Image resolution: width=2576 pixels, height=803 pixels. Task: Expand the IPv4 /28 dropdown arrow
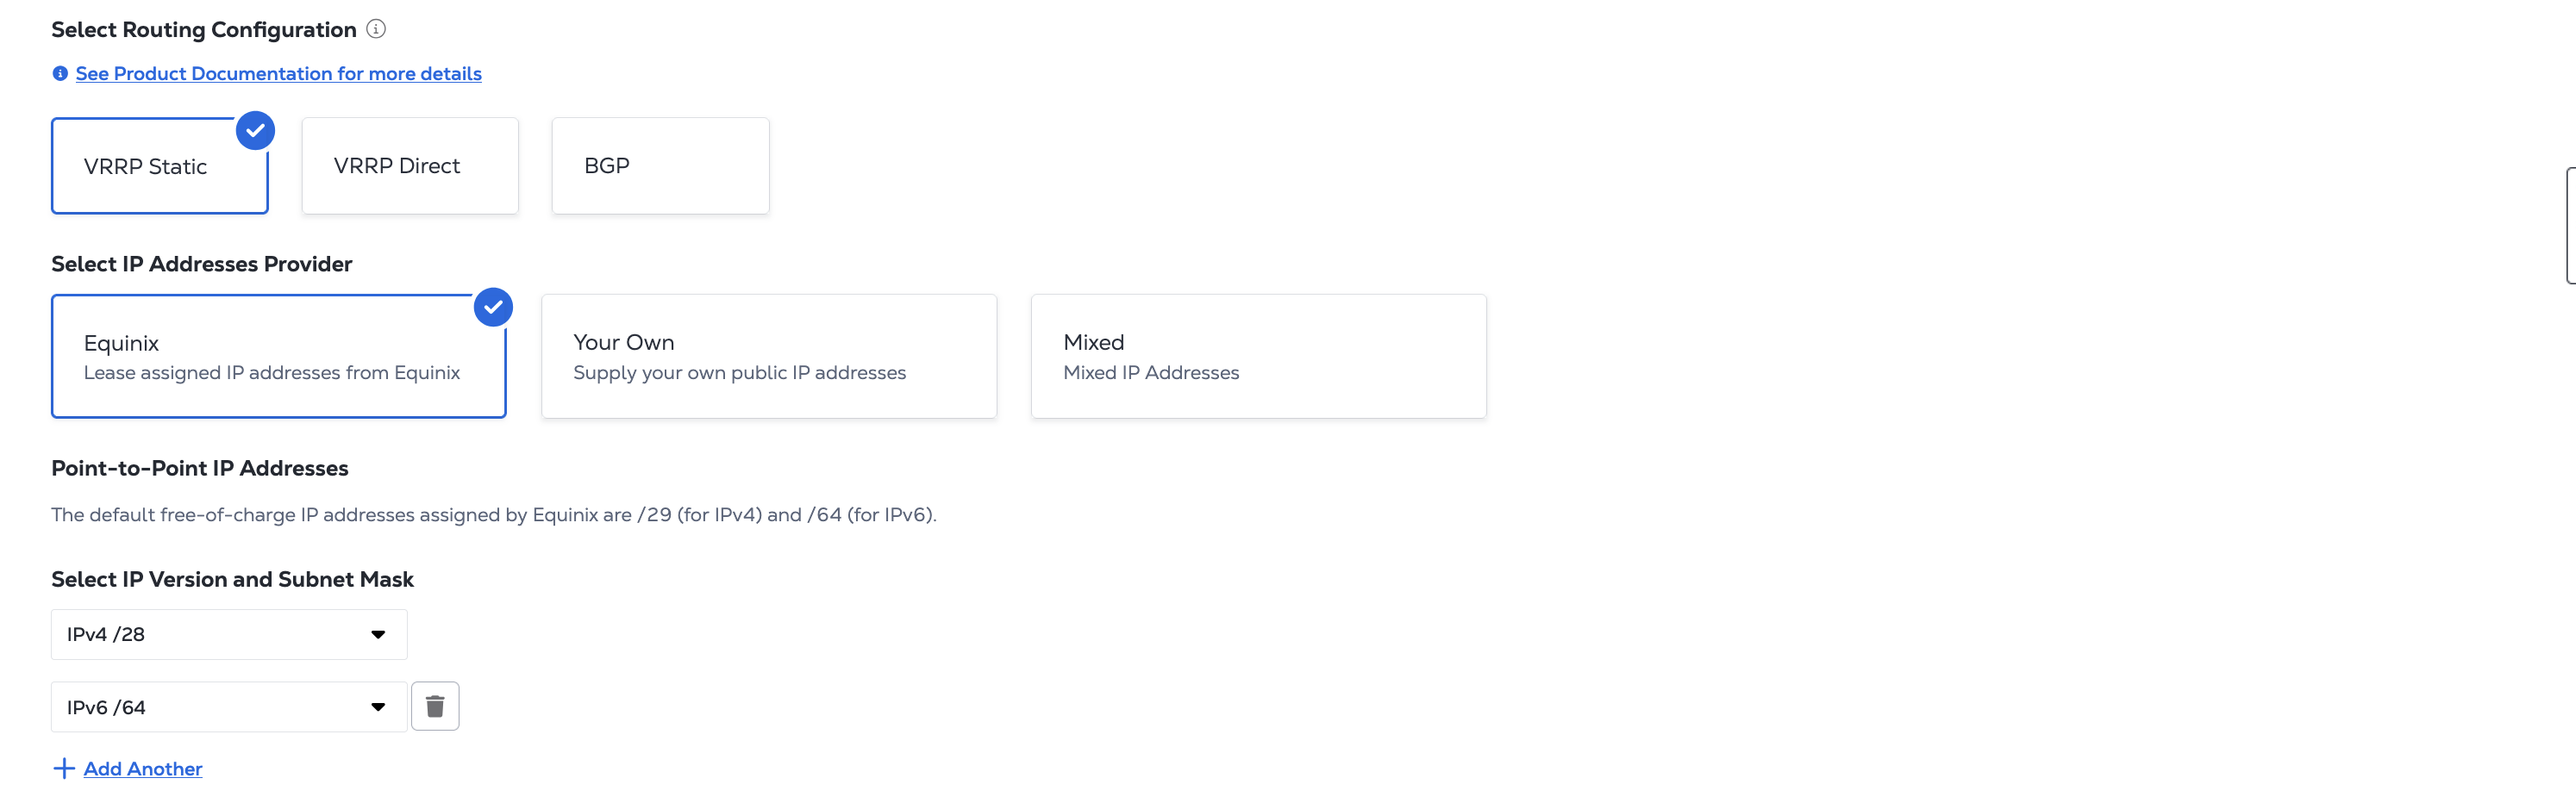click(378, 635)
